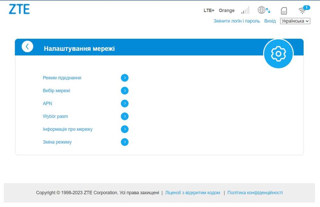320x207 pixels.
Task: Click the signal strength bars icon
Action: [x=245, y=10]
